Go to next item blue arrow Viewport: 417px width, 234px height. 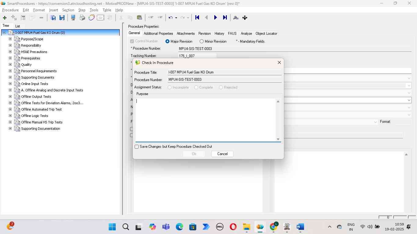tap(216, 18)
